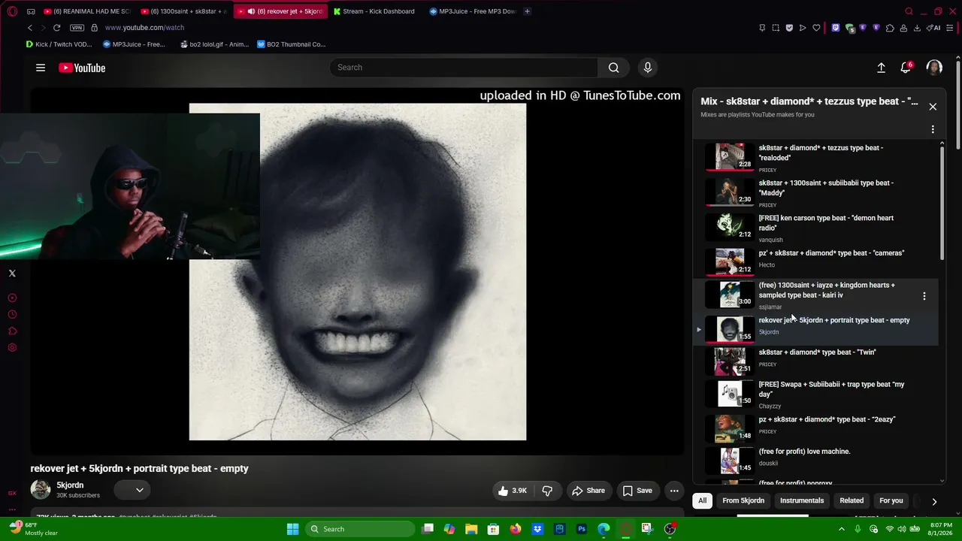Click the YouTube search magnifier button

(x=614, y=68)
